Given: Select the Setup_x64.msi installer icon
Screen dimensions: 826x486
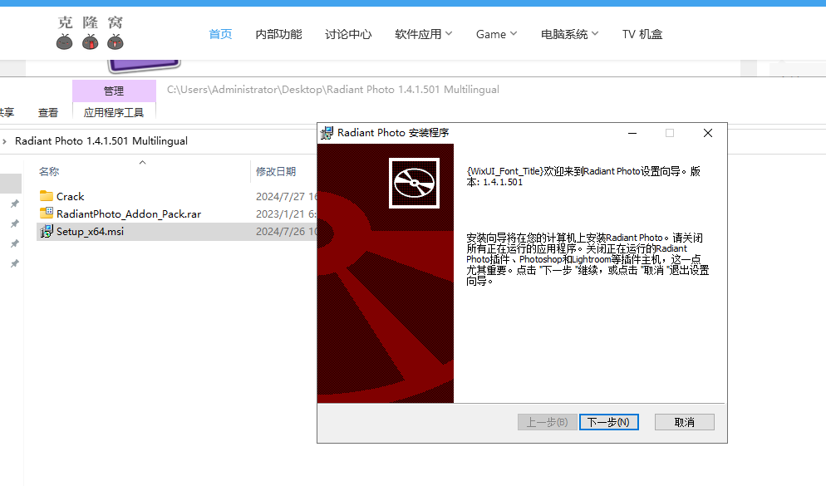Looking at the screenshot, I should click(47, 231).
